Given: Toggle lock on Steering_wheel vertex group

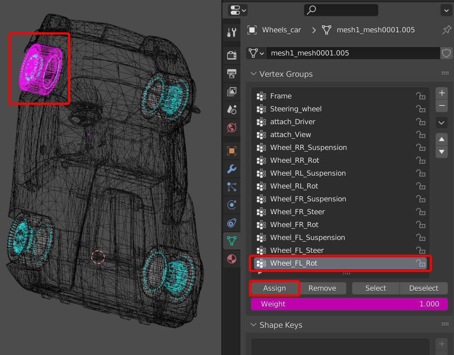Looking at the screenshot, I should tap(421, 109).
